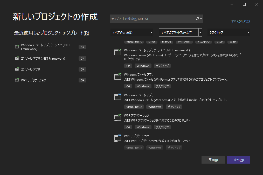
Task: Click the 次へ(N) next button
Action: click(239, 160)
